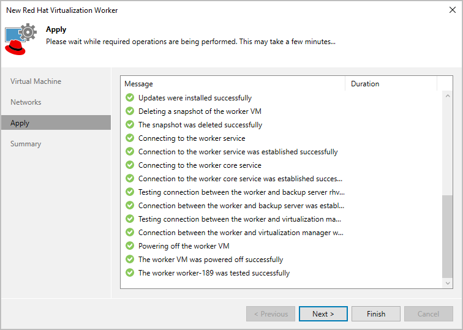Click check icon beside 'Powering off the worker VM'
463x330 pixels.
[130, 246]
